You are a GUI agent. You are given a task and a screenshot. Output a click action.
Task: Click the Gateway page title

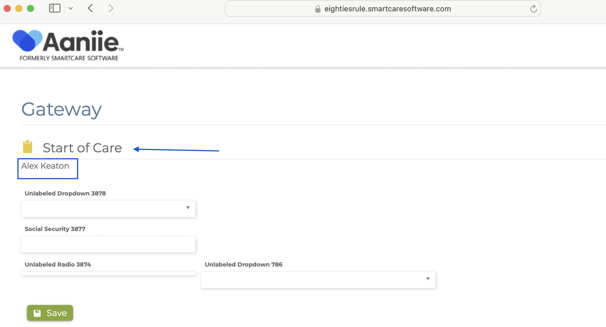tap(61, 109)
